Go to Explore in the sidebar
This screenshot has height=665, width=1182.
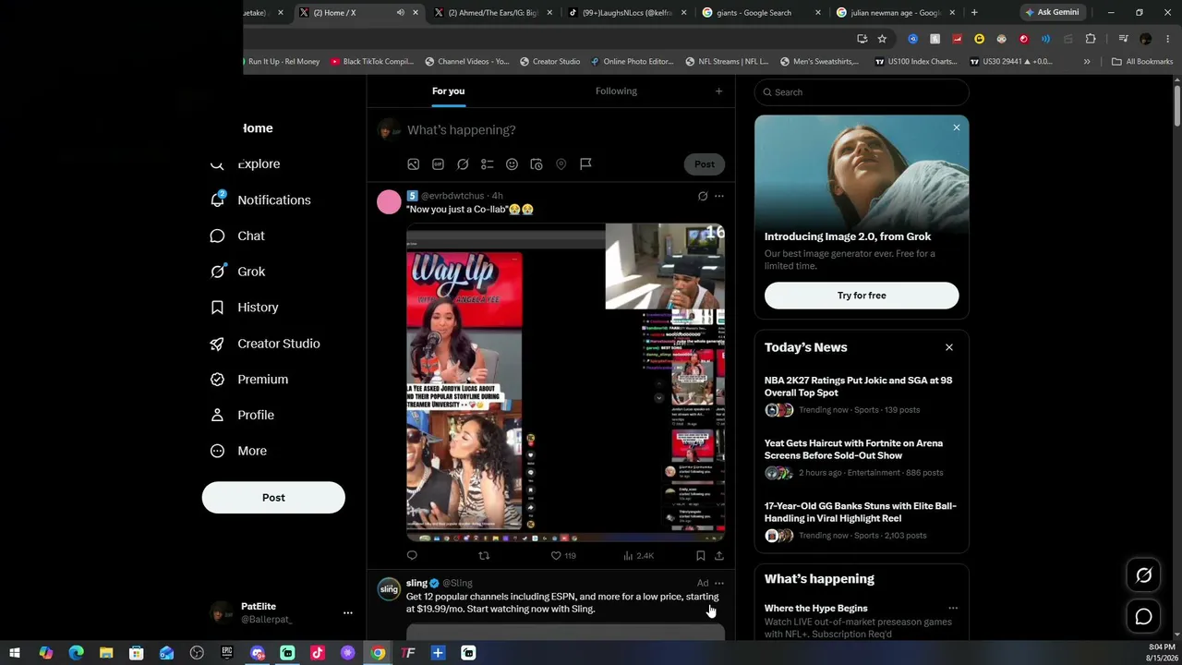[x=246, y=163]
